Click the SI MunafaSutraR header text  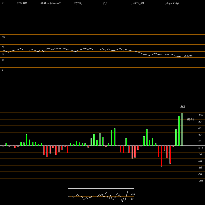point(50,3)
